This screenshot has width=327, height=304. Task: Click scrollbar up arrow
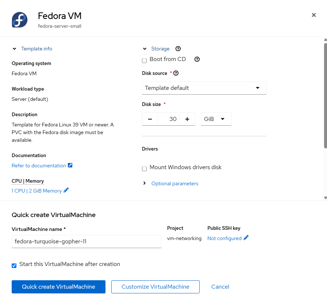pyautogui.click(x=325, y=40)
